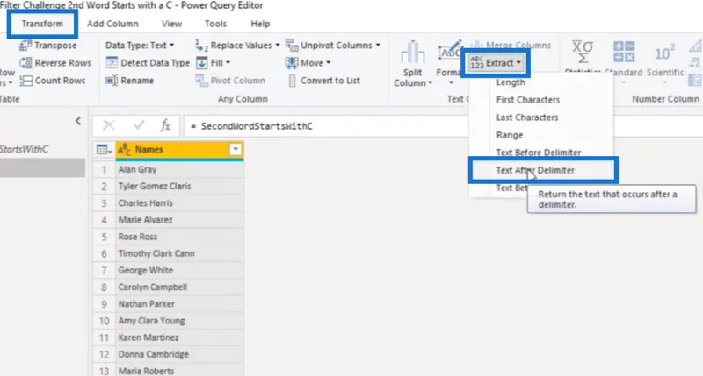The width and height of the screenshot is (703, 376).
Task: Cancel formula with the X icon
Action: pyautogui.click(x=108, y=125)
